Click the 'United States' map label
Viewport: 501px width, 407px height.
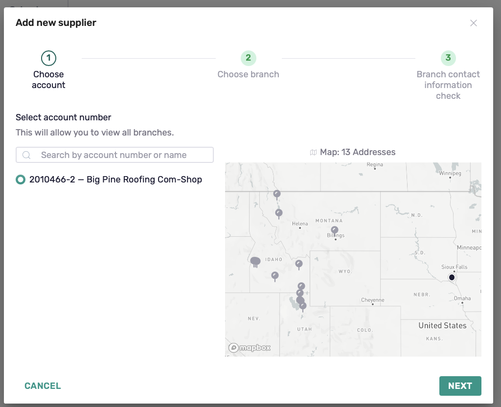click(442, 325)
